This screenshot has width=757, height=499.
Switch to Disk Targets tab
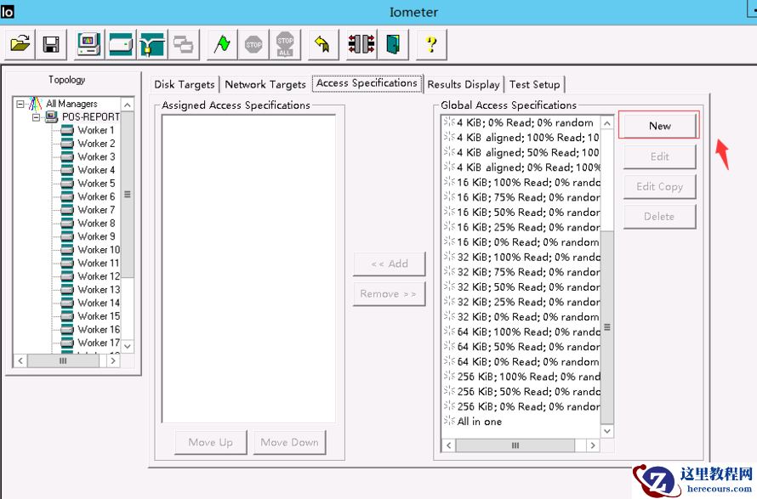tap(184, 84)
